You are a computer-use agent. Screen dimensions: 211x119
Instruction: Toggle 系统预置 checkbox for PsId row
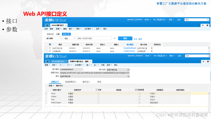click(x=140, y=100)
